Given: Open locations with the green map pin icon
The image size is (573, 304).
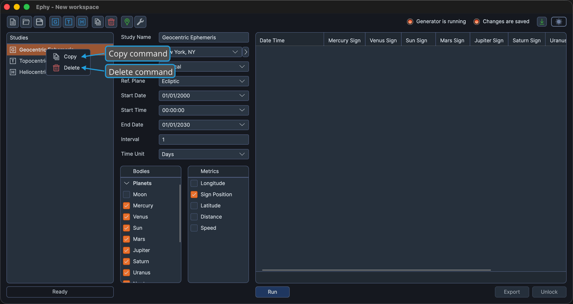Looking at the screenshot, I should point(127,22).
